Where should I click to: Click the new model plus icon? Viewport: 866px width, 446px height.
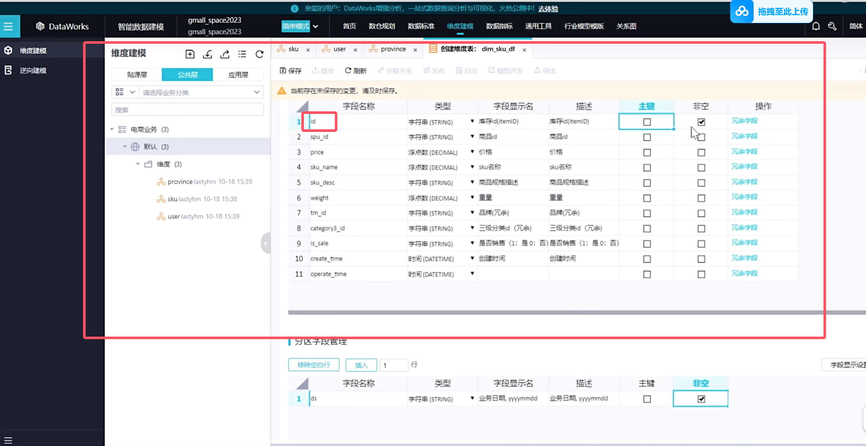pos(190,54)
